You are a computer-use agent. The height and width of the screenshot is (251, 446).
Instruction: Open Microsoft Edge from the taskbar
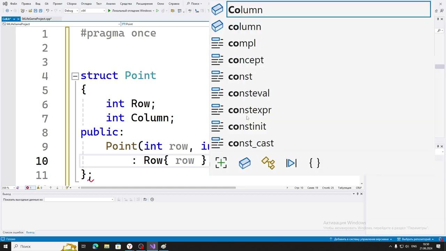(x=95, y=246)
